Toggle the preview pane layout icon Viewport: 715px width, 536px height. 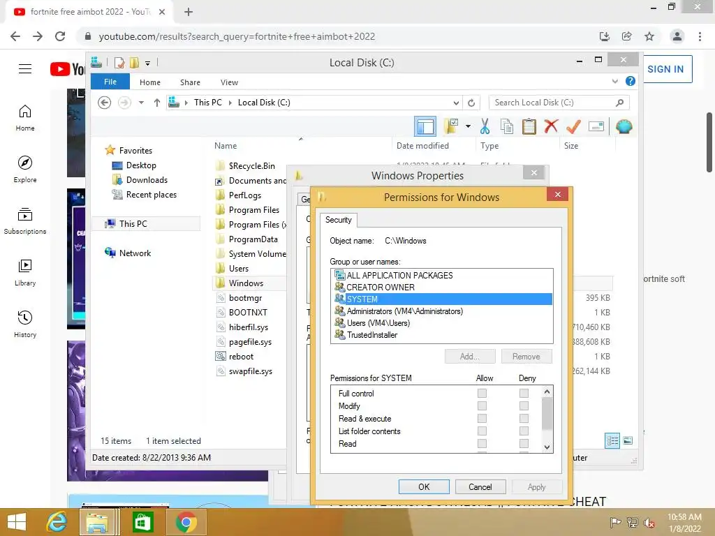tap(425, 126)
